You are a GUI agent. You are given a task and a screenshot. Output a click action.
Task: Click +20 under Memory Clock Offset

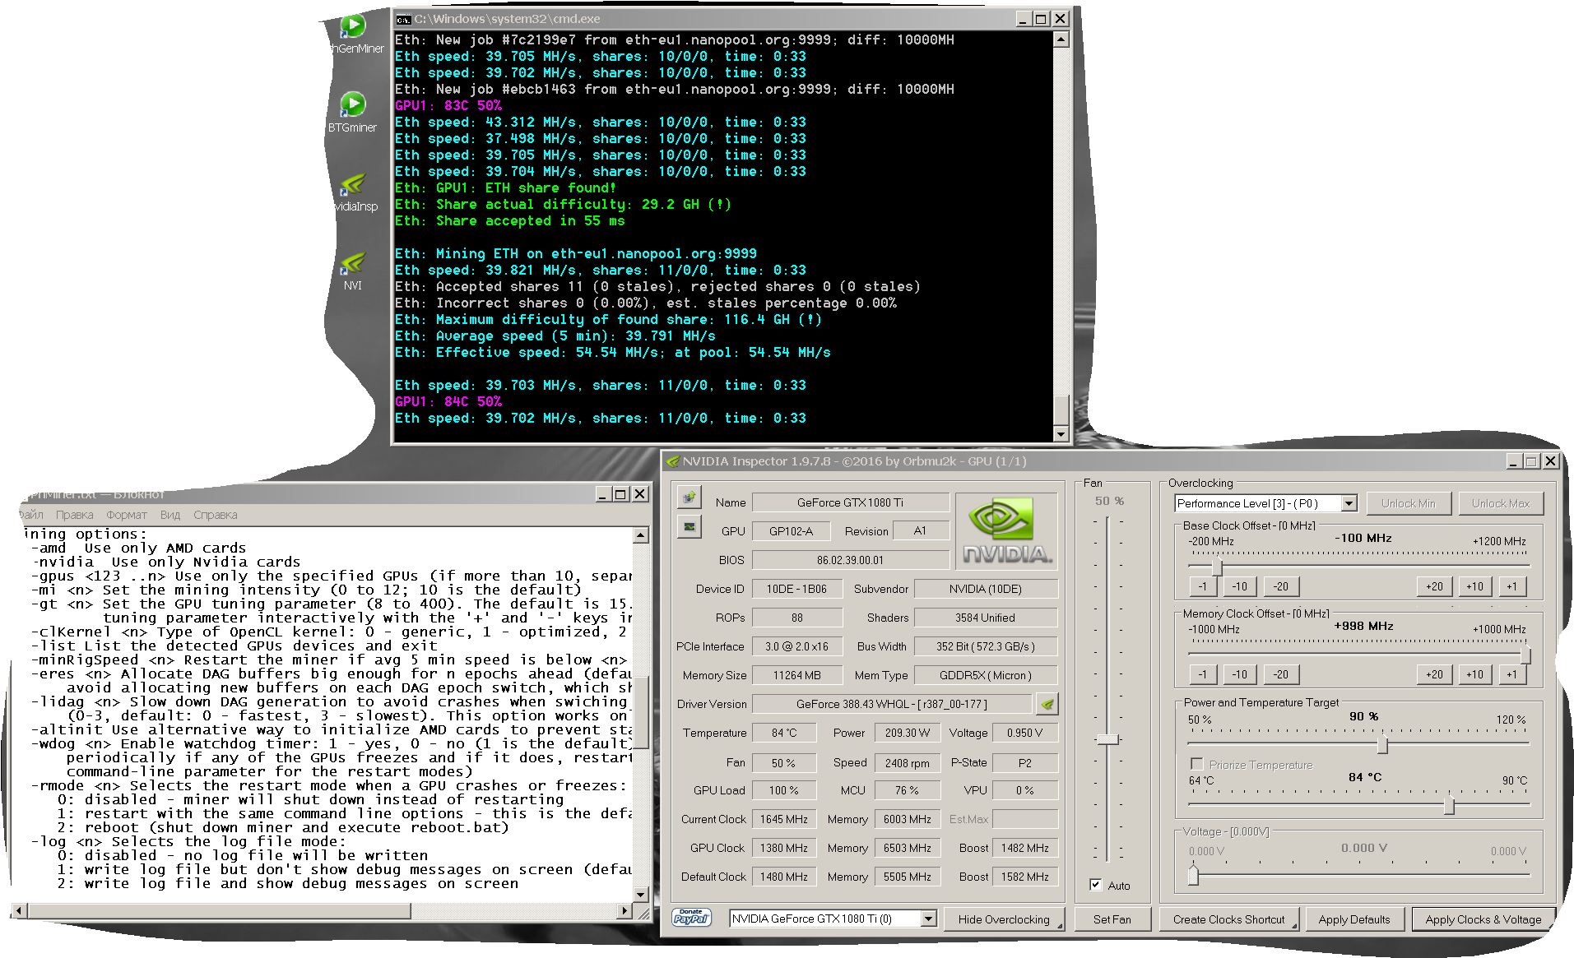pyautogui.click(x=1434, y=674)
